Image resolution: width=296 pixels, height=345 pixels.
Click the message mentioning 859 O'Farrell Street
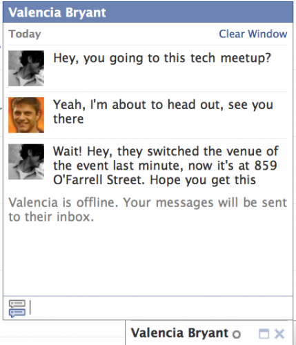pos(166,166)
